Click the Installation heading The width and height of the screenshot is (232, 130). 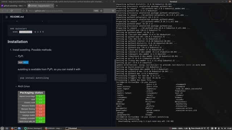tap(18, 42)
